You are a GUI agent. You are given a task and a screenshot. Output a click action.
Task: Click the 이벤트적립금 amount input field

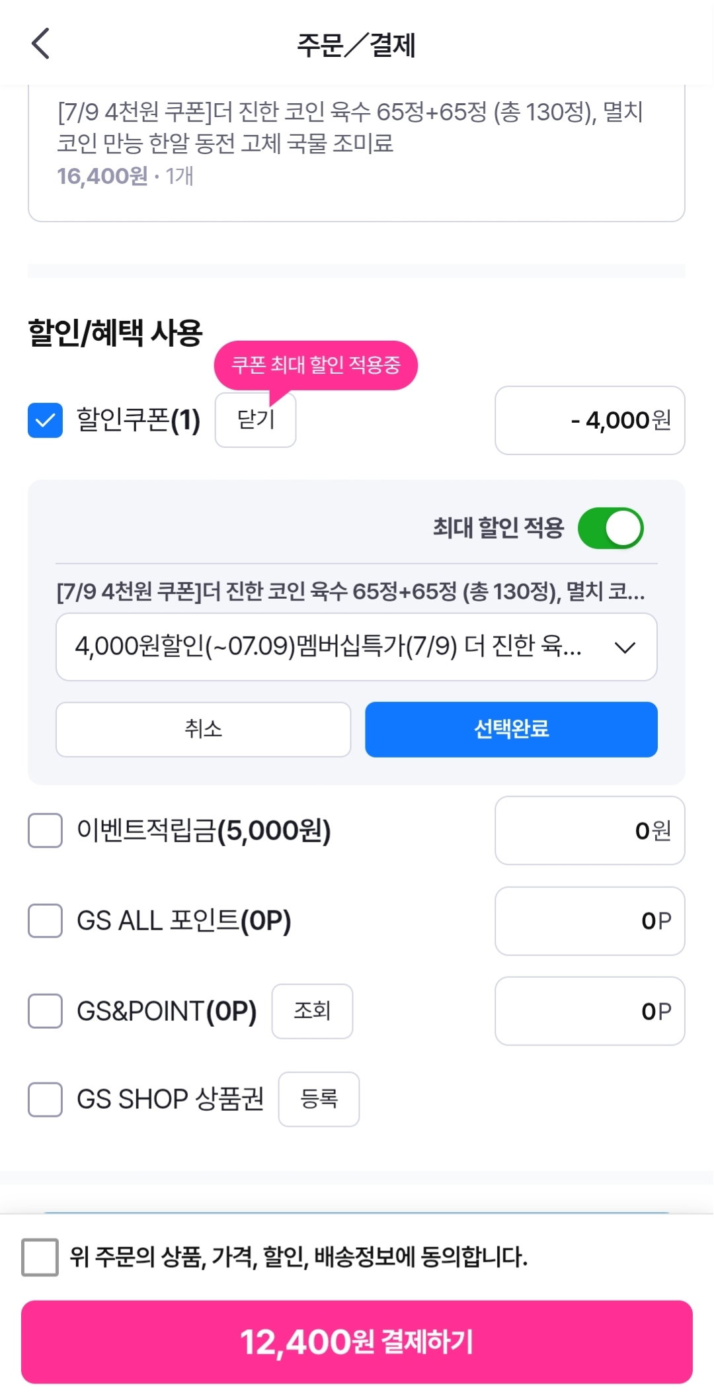tap(590, 830)
